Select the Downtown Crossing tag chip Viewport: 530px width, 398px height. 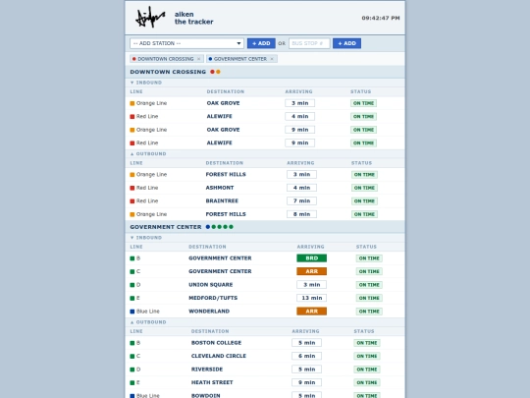pos(167,59)
